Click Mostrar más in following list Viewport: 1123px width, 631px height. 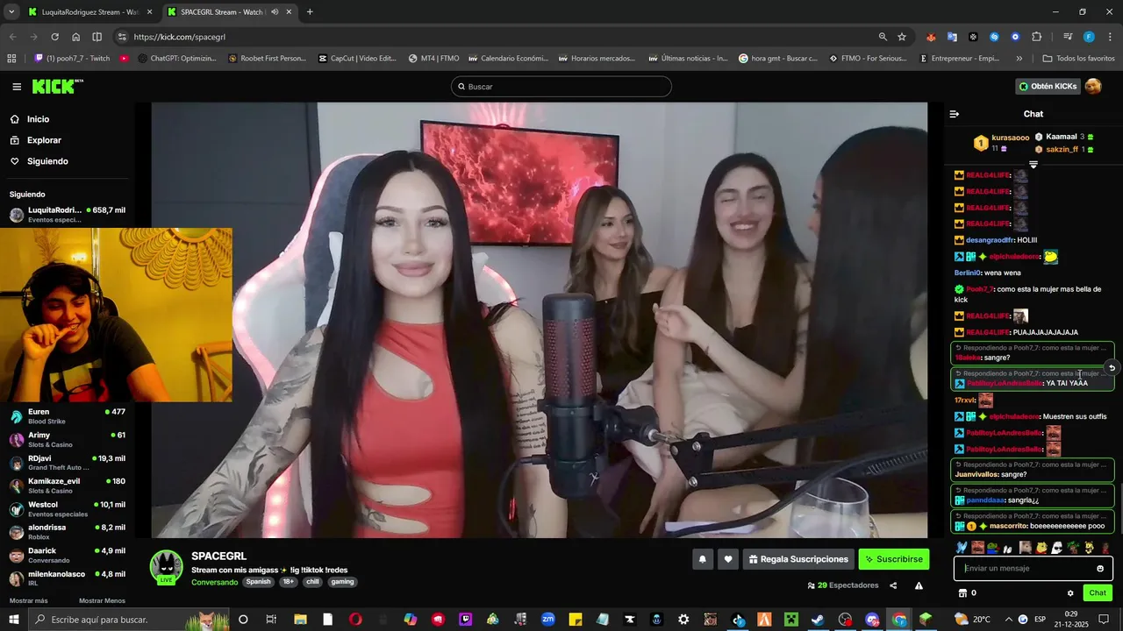(x=28, y=600)
